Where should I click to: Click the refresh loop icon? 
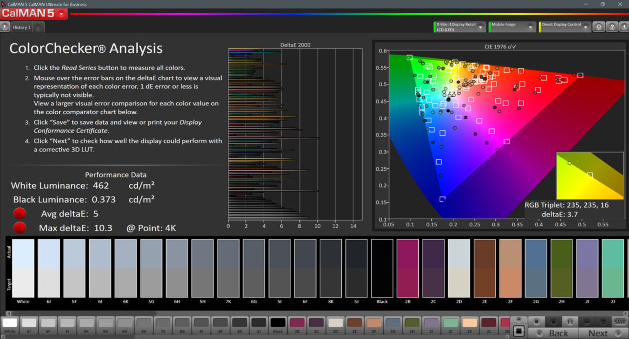(x=603, y=322)
